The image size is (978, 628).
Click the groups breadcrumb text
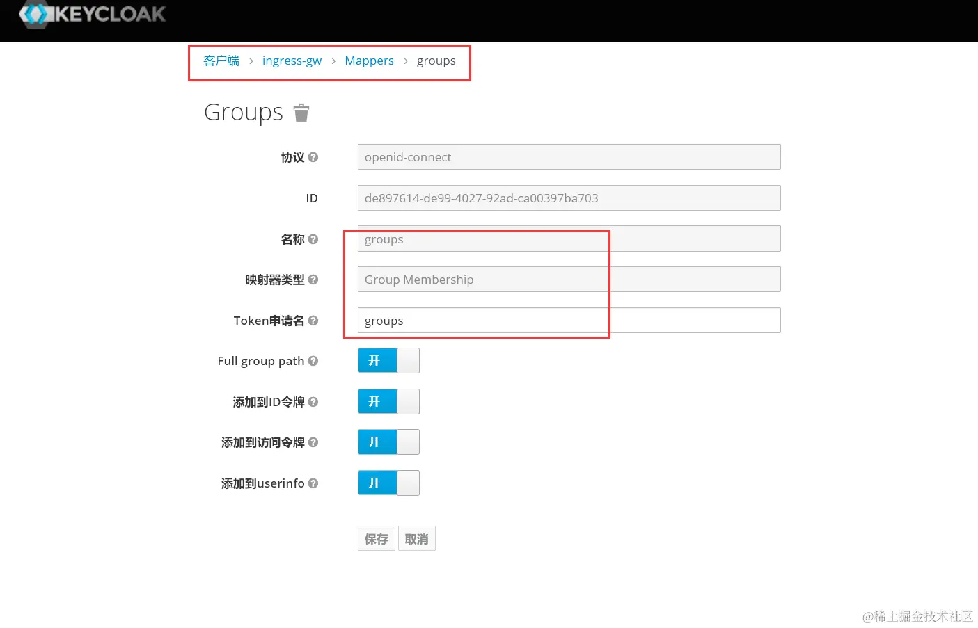click(x=436, y=61)
